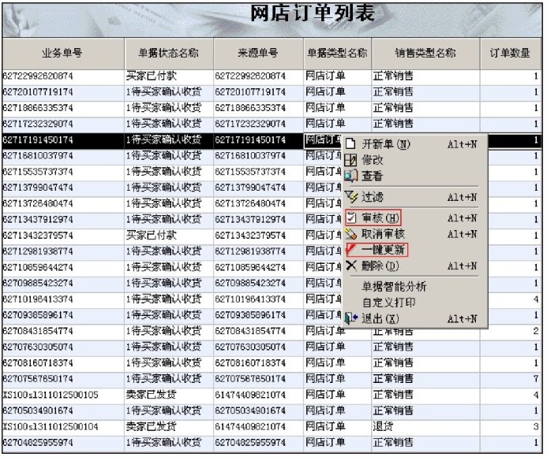Select business number 62710196413374
Viewport: 547px width, 457px height.
pos(38,299)
